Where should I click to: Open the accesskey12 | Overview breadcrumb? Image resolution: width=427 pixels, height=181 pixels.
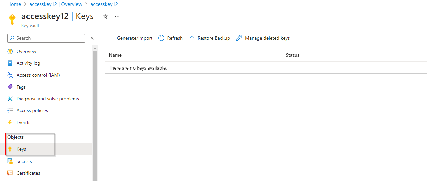[x=56, y=4]
